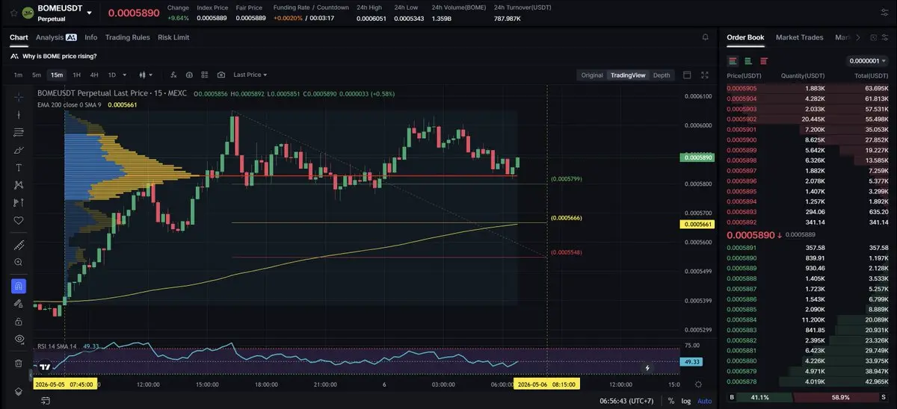Take a chart snapshot with camera icon
This screenshot has height=409, width=897.
[221, 75]
